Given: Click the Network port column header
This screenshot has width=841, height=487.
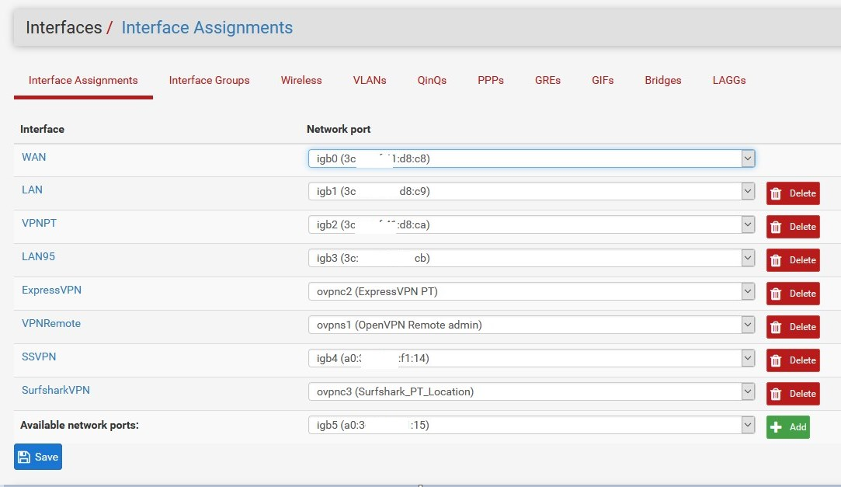Looking at the screenshot, I should (x=339, y=129).
